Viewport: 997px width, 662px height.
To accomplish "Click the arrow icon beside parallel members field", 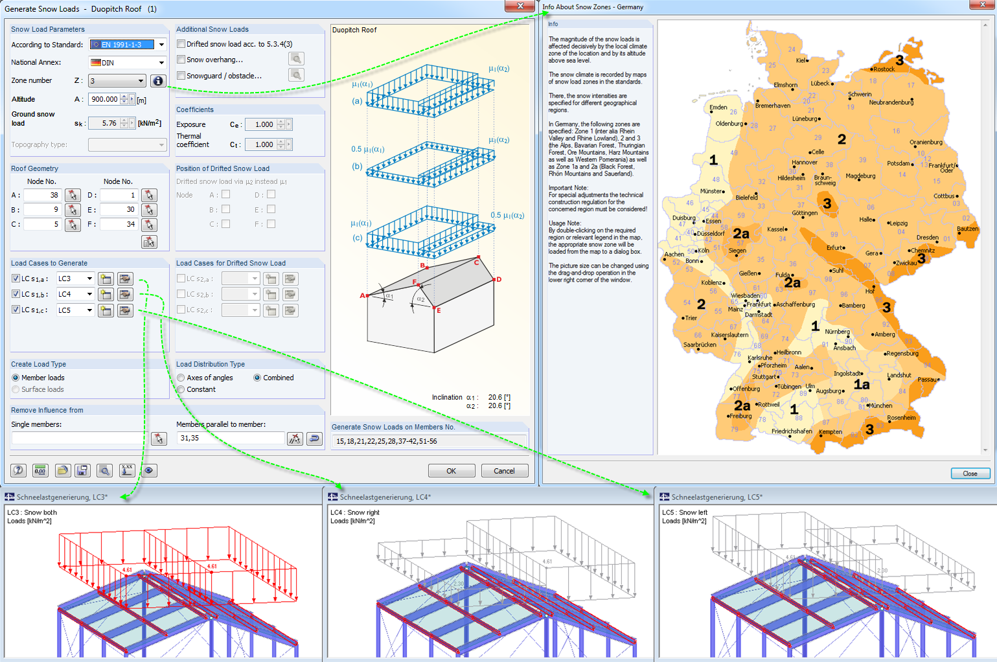I will pos(314,439).
